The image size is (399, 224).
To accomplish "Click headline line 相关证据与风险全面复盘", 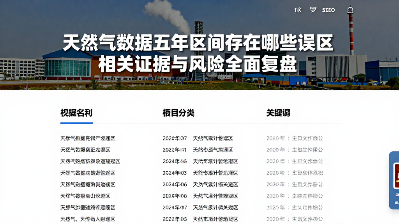I will tap(198, 64).
